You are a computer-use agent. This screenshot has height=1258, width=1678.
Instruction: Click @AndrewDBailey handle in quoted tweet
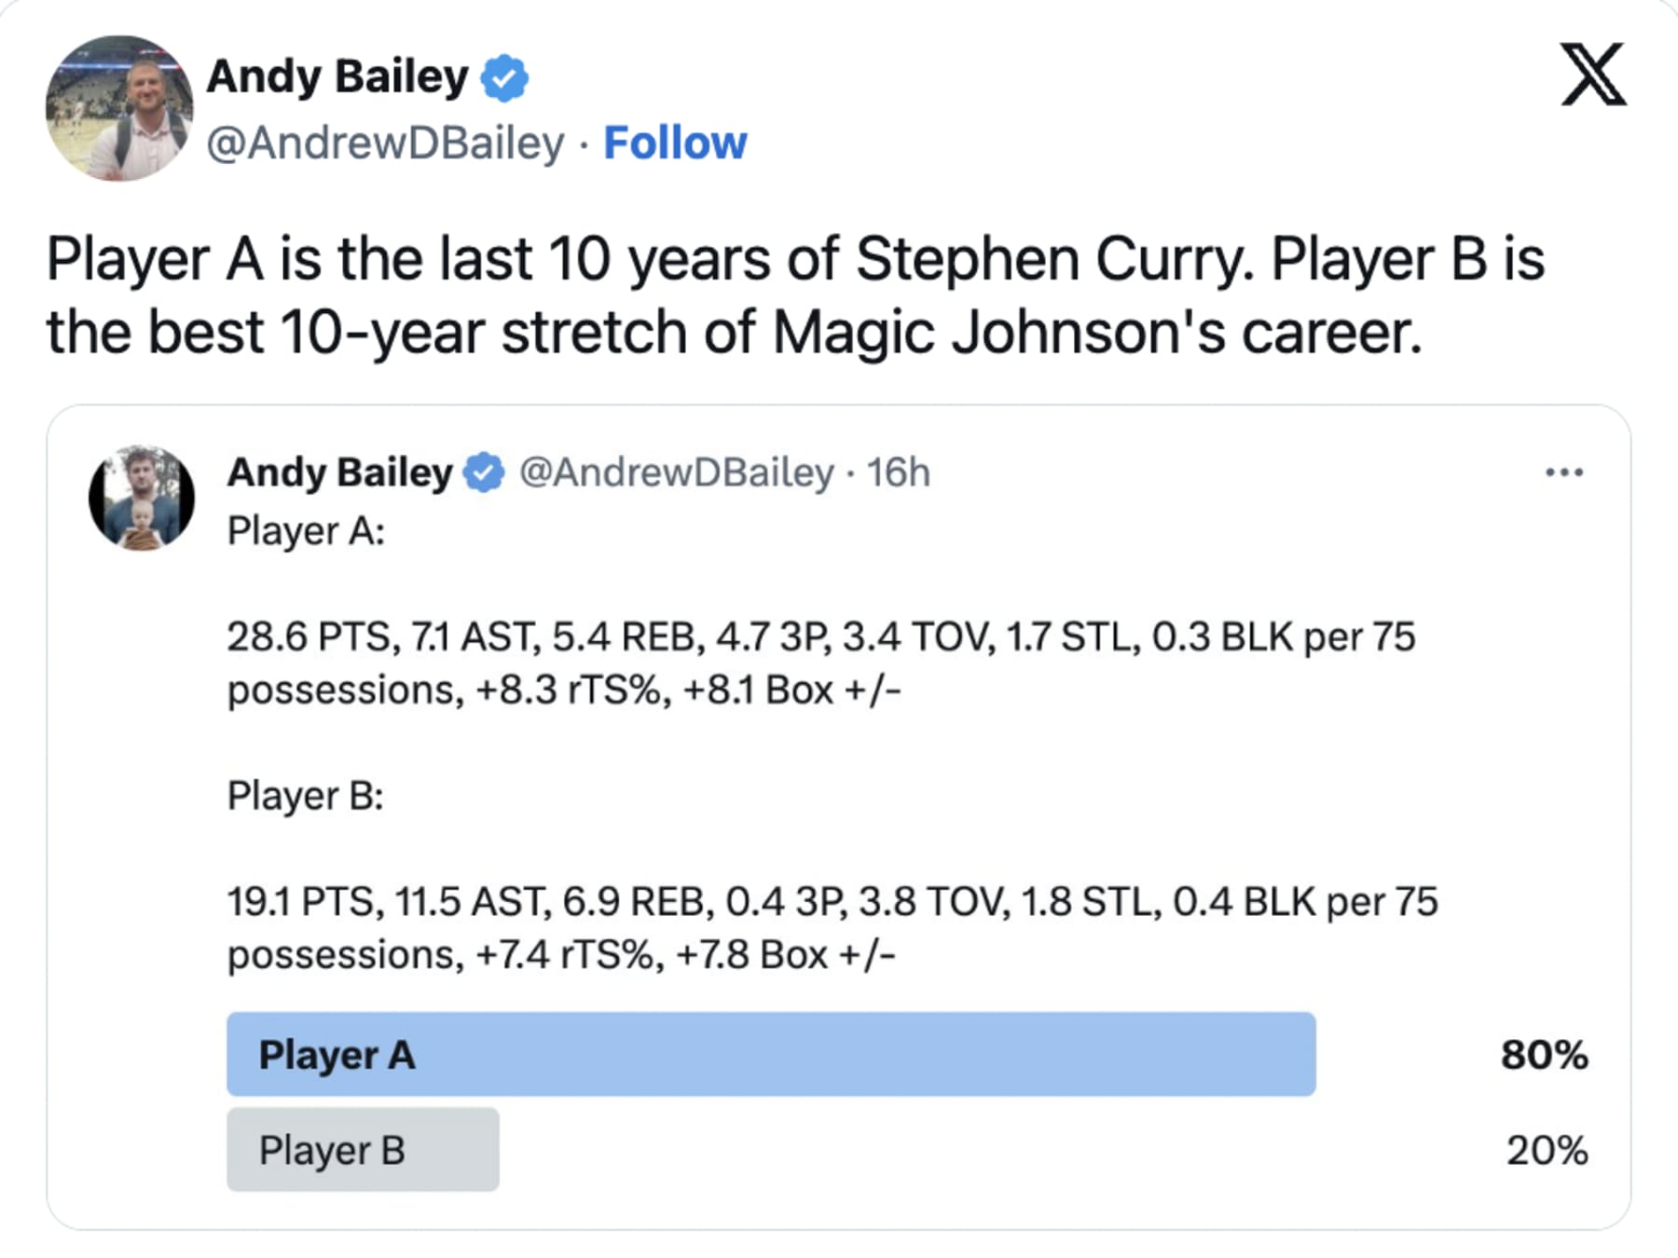tap(676, 472)
